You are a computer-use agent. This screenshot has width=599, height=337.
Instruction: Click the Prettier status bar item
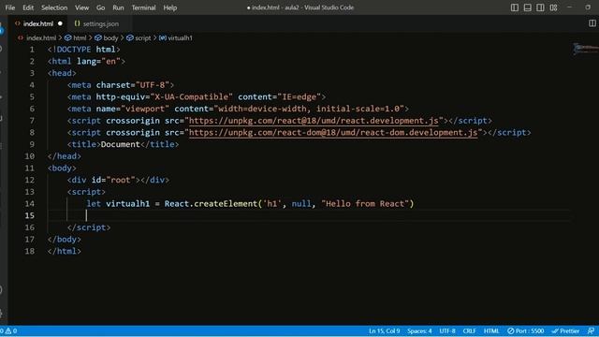point(565,330)
